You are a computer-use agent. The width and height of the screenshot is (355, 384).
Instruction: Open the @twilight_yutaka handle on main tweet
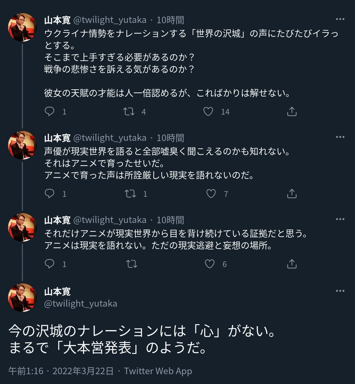[81, 304]
